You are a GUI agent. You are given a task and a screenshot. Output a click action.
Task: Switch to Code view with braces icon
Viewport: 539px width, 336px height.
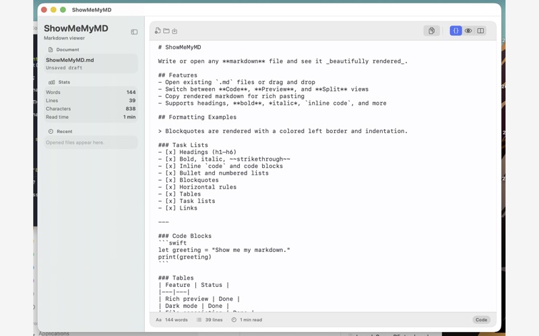pos(456,31)
